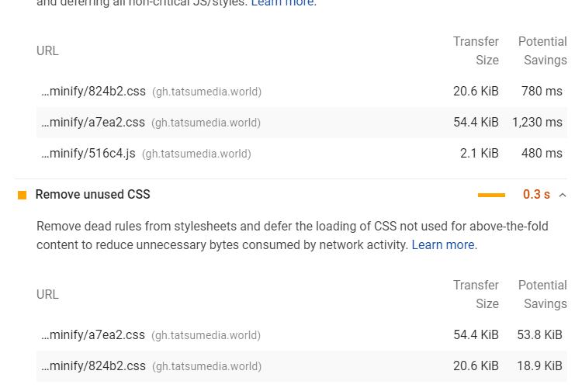
Task: Click Potential Savings header of the milliseconds table
Action: click(x=542, y=50)
